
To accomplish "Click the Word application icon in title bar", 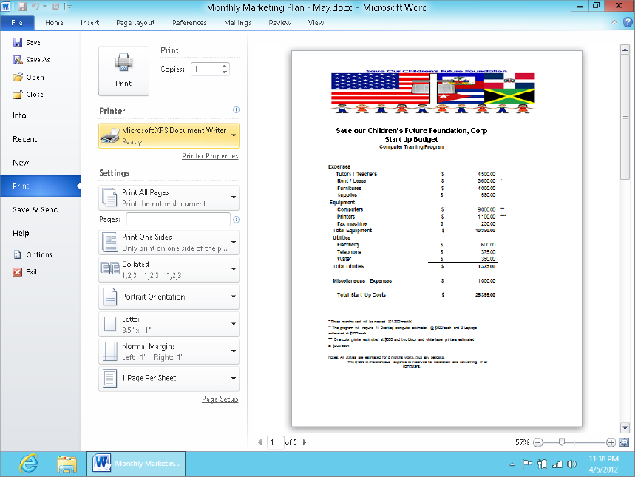I will click(x=6, y=7).
